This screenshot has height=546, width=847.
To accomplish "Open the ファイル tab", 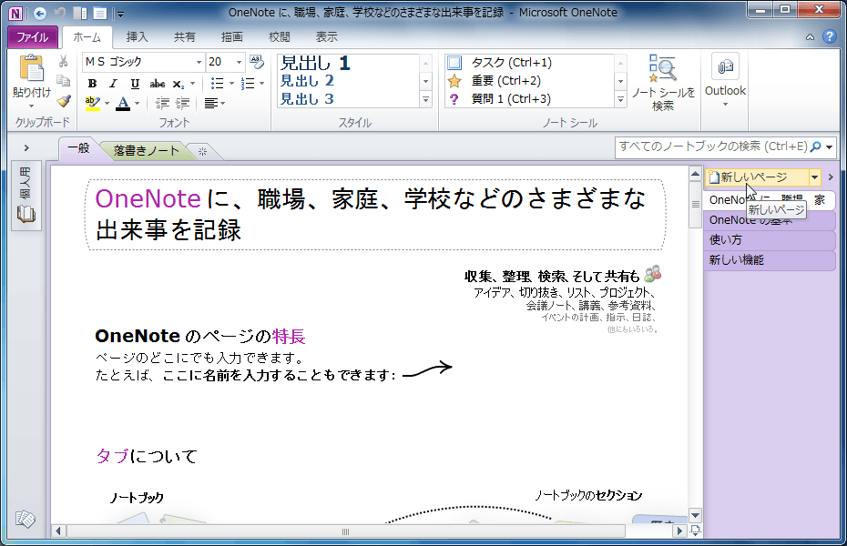I will click(33, 36).
